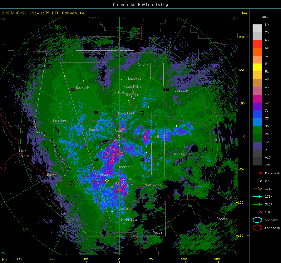Click the Lake Louise label
Image resolution: width=281 pixels, height=263 pixels.
click(x=24, y=154)
